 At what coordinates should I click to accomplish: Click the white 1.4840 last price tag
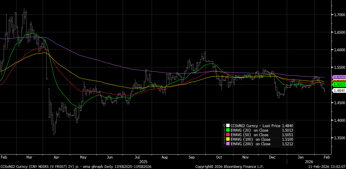(339, 91)
